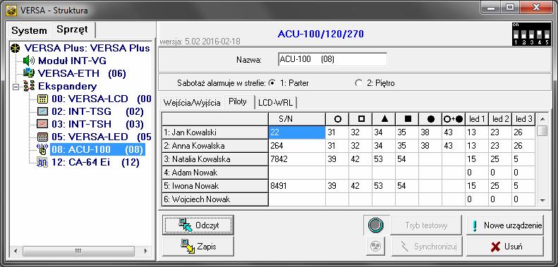Viewport: 558px width, 267px height.
Task: Open the Wejścia/Wyjścia tab
Action: pos(192,103)
